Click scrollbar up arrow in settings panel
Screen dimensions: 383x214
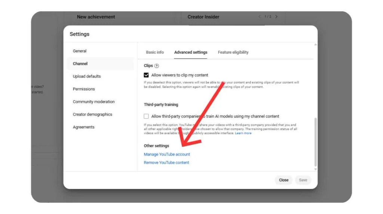[x=315, y=45]
